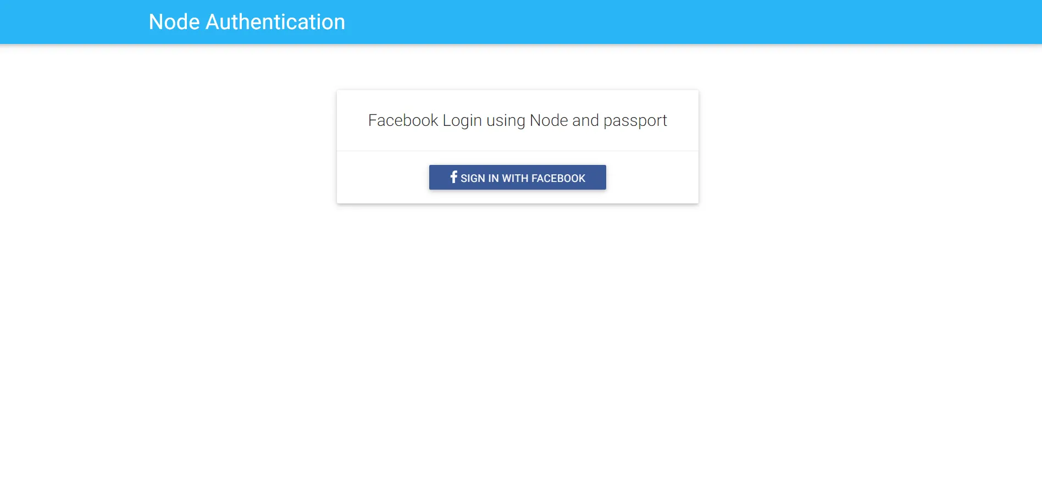1042x481 pixels.
Task: Click SIGN IN WITH FACEBOOK
Action: point(517,177)
